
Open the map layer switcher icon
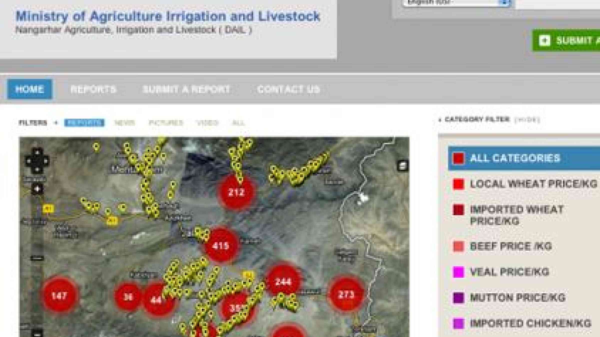pyautogui.click(x=402, y=166)
